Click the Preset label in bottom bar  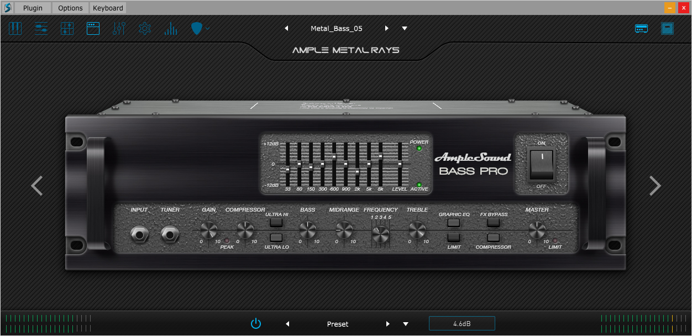click(x=338, y=324)
